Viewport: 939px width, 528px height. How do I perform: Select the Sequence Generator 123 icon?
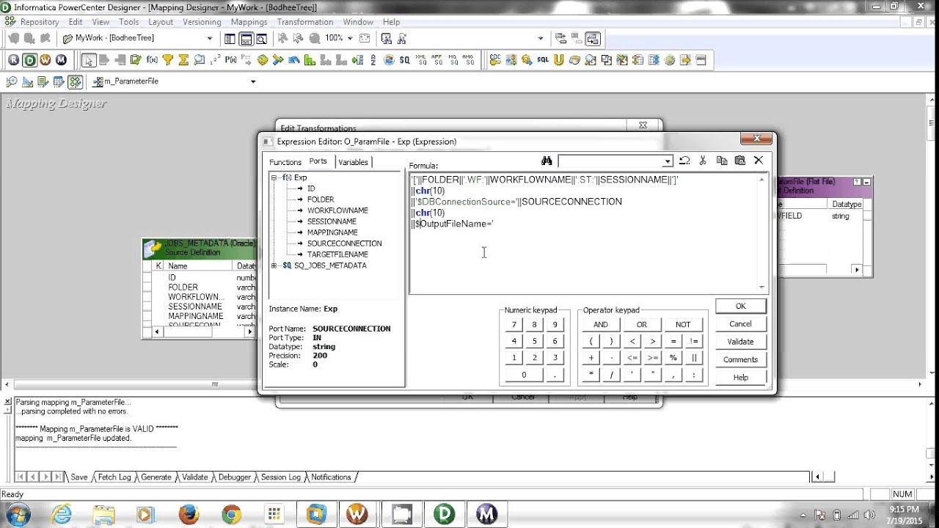point(216,60)
